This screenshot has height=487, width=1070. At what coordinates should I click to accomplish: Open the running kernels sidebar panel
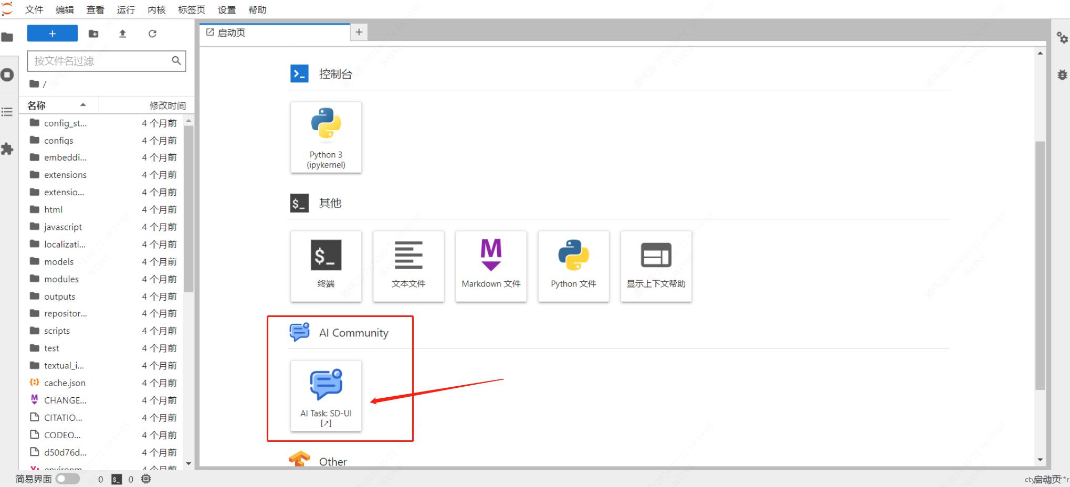(x=7, y=75)
